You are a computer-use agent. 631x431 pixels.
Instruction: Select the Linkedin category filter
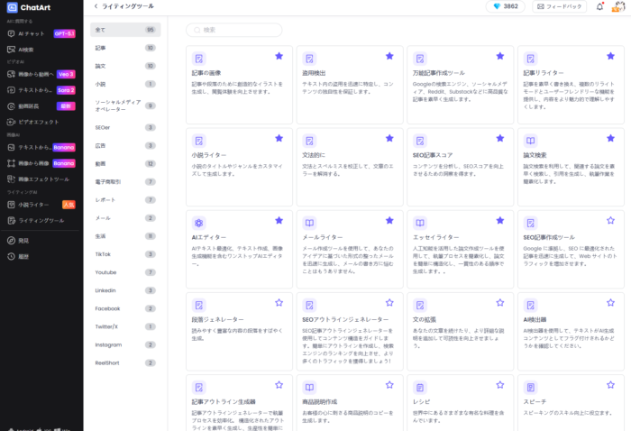(x=125, y=290)
